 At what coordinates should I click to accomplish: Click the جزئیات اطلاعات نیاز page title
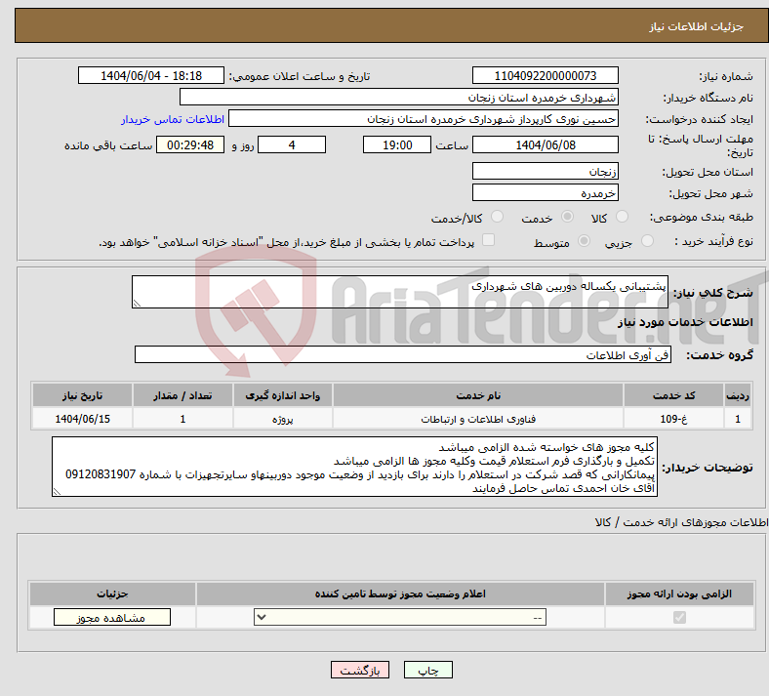click(697, 26)
